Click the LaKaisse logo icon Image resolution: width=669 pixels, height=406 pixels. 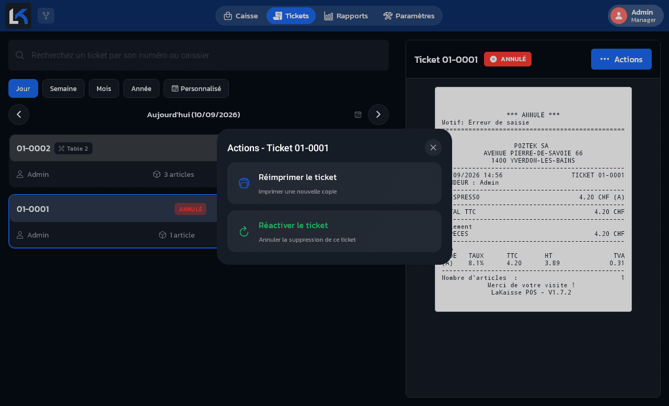(18, 16)
